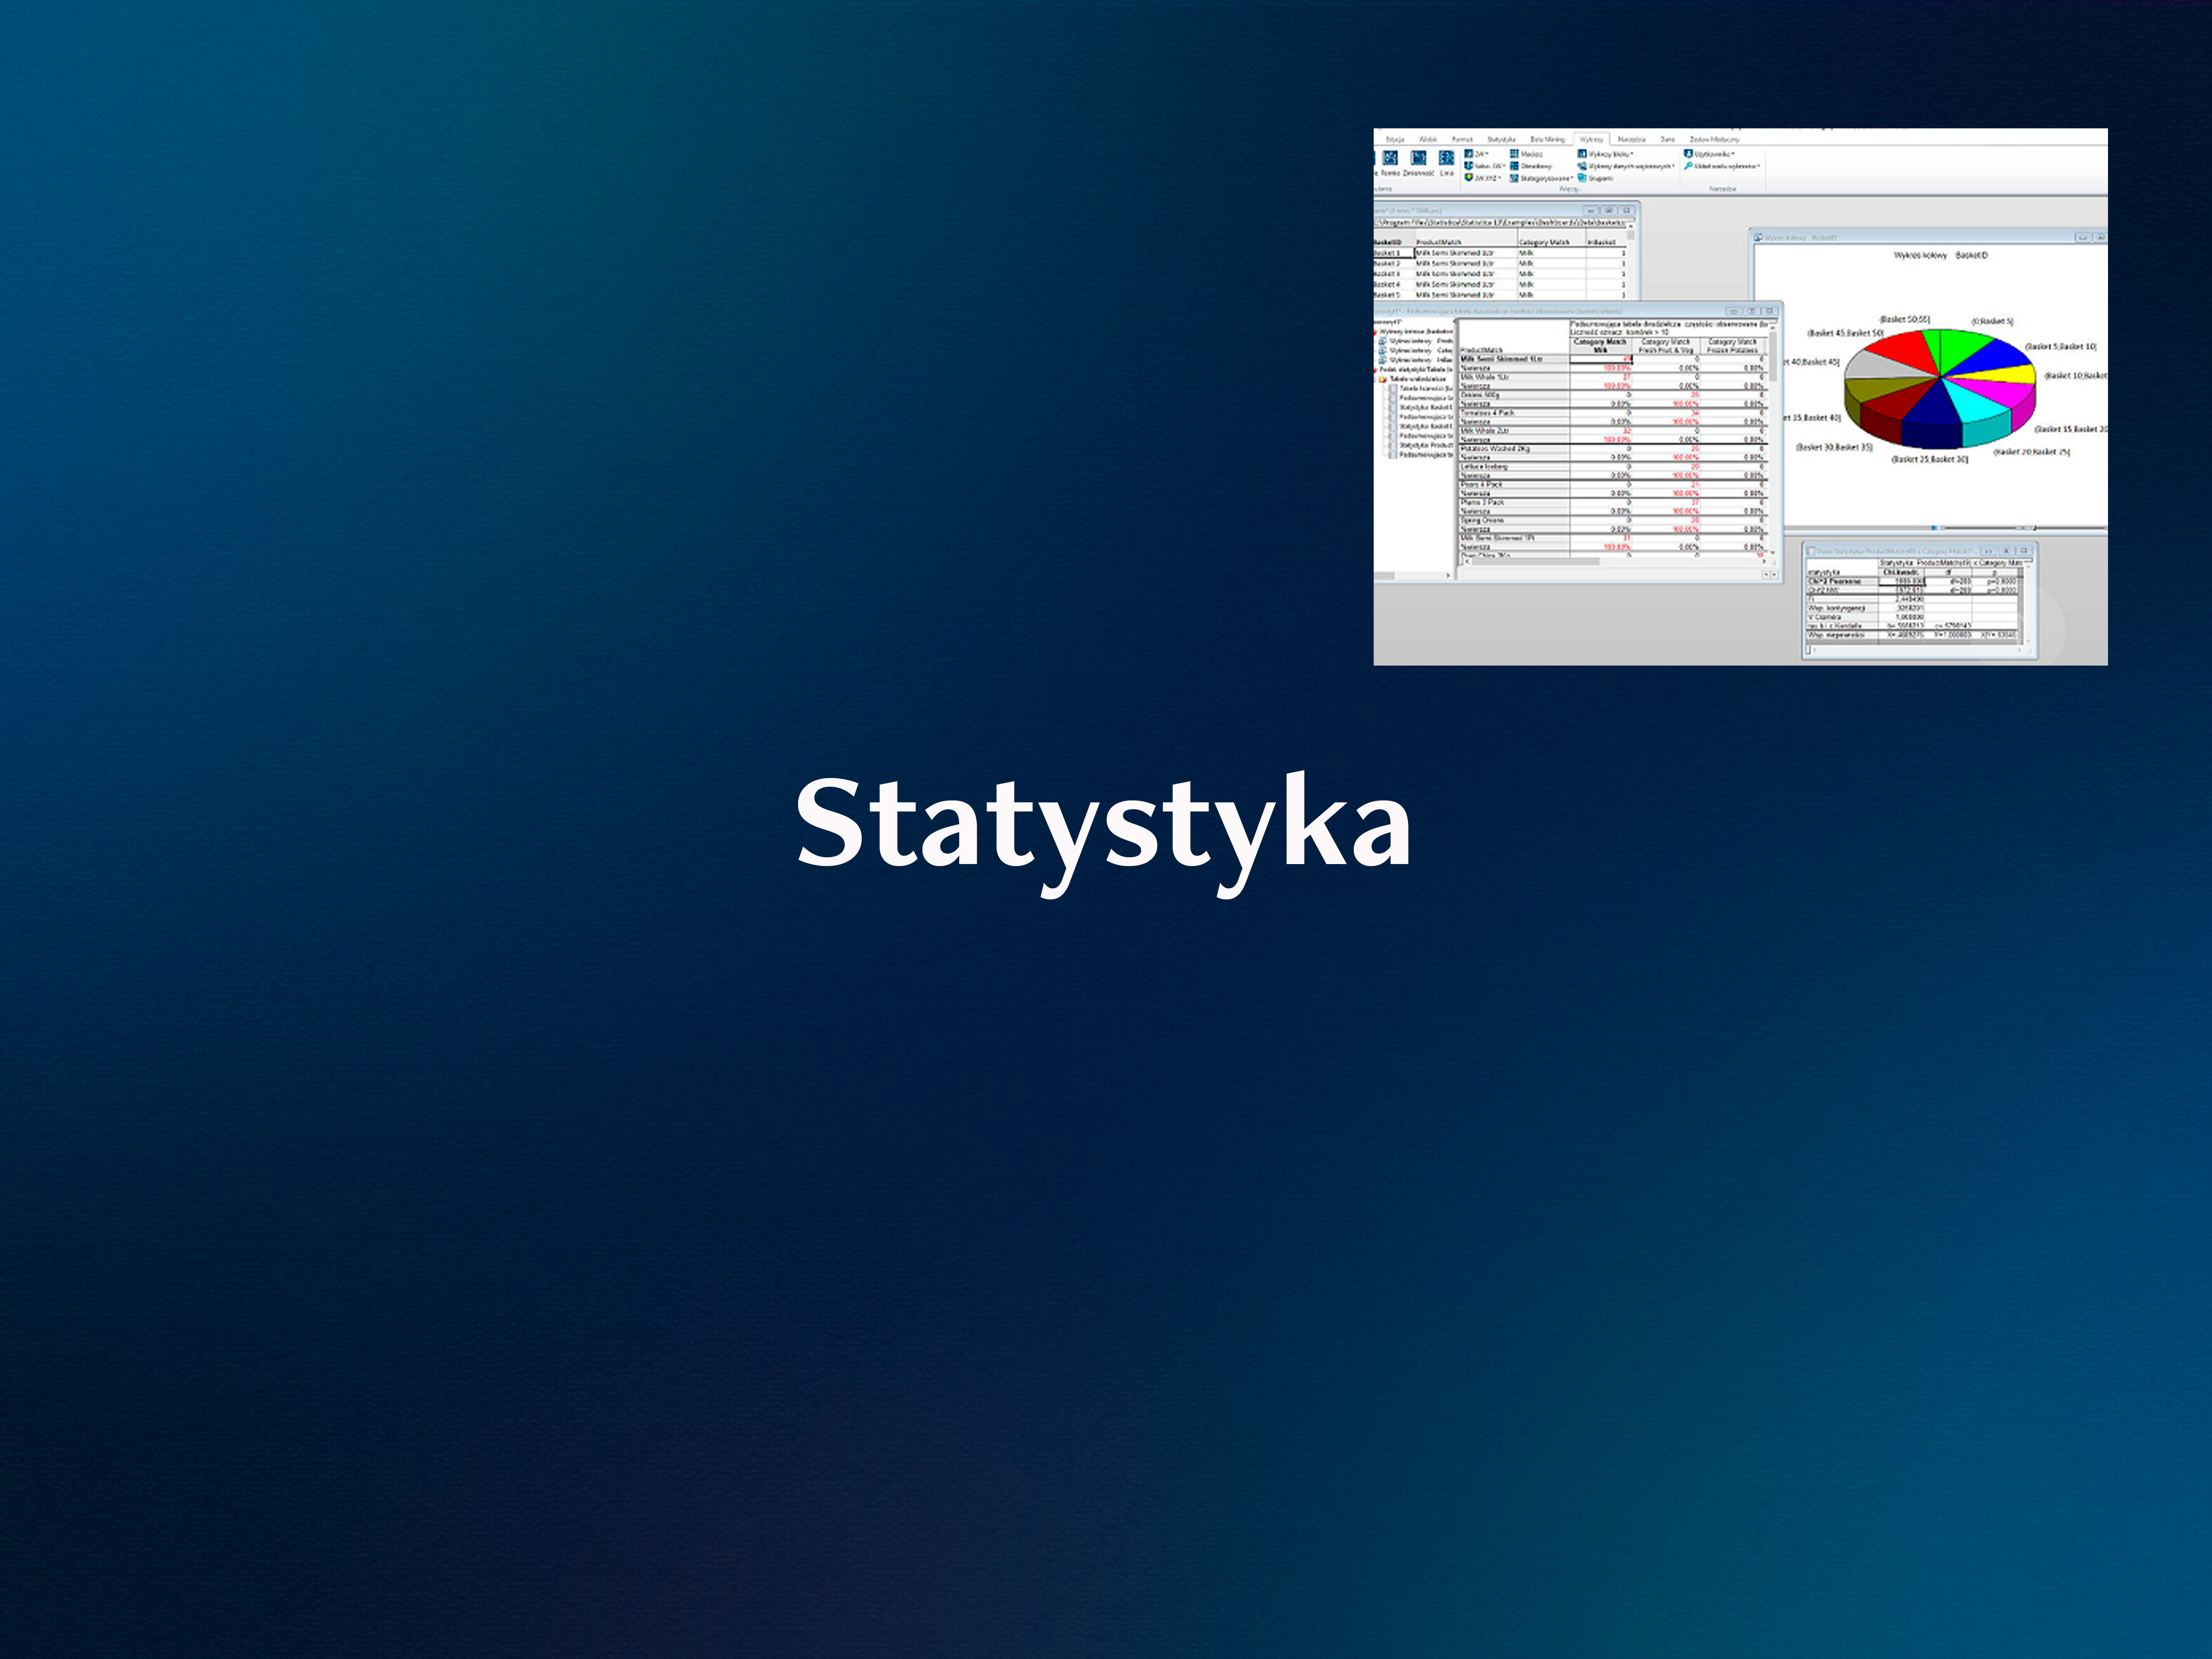Click the pie chart window title icon
2212x1659 pixels.
pyautogui.click(x=1759, y=238)
